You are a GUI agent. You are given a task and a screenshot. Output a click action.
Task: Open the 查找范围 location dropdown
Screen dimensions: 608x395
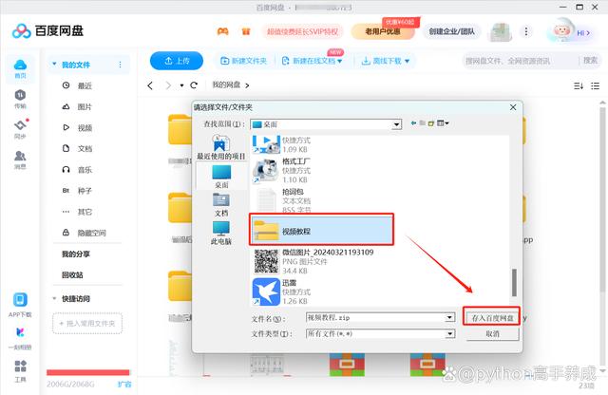(396, 124)
